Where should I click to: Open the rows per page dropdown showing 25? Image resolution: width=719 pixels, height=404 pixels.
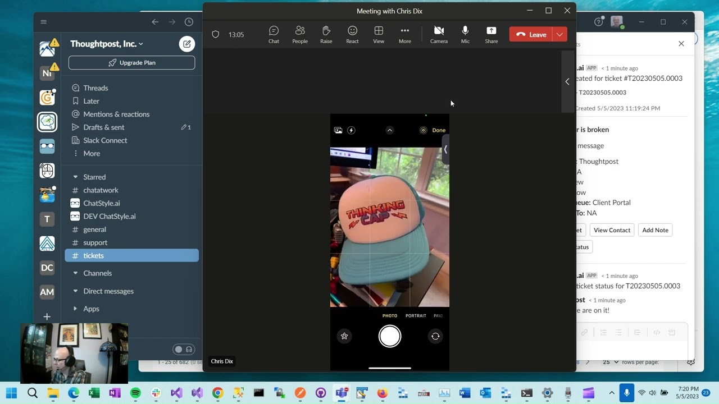(x=611, y=362)
